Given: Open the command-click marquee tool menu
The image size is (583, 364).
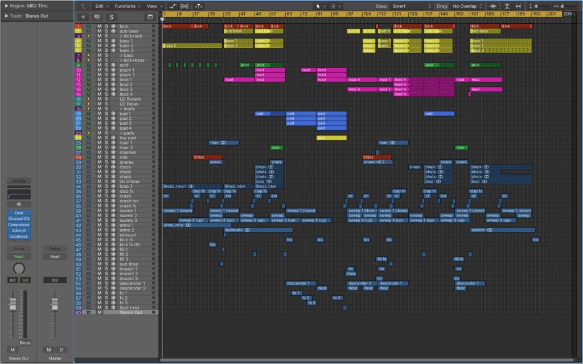Looking at the screenshot, I should click(x=335, y=6).
